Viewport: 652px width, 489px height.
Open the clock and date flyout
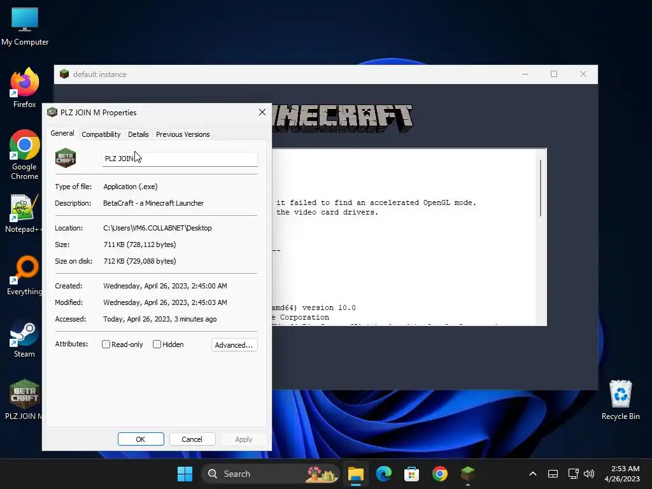(621, 474)
